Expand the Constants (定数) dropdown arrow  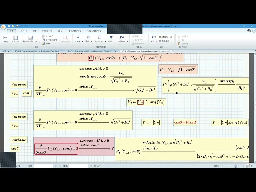[114, 42]
